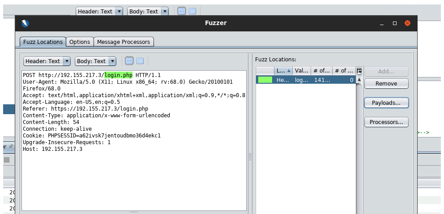Image resolution: width=444 pixels, height=214 pixels.
Task: Click split view icon in main window toolbar
Action: click(x=182, y=11)
